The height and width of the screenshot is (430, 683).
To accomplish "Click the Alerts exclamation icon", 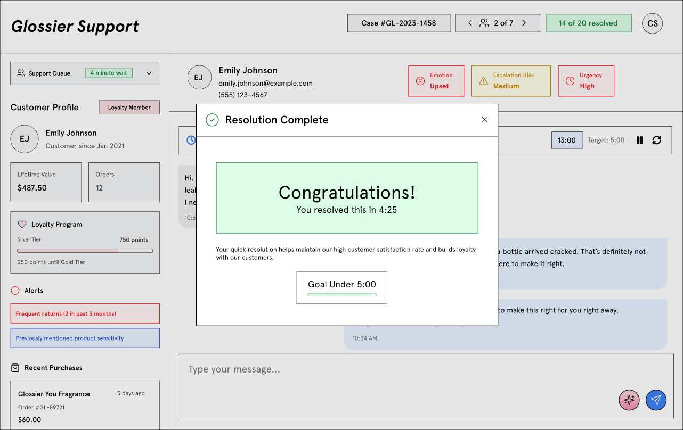I will pos(15,291).
